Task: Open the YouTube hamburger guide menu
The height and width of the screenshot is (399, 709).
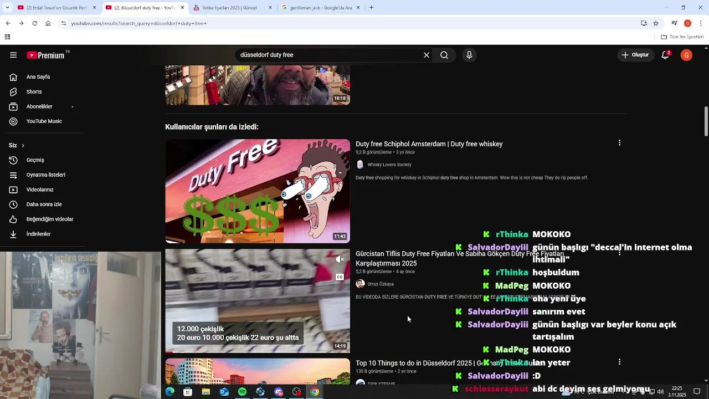Action: click(13, 55)
